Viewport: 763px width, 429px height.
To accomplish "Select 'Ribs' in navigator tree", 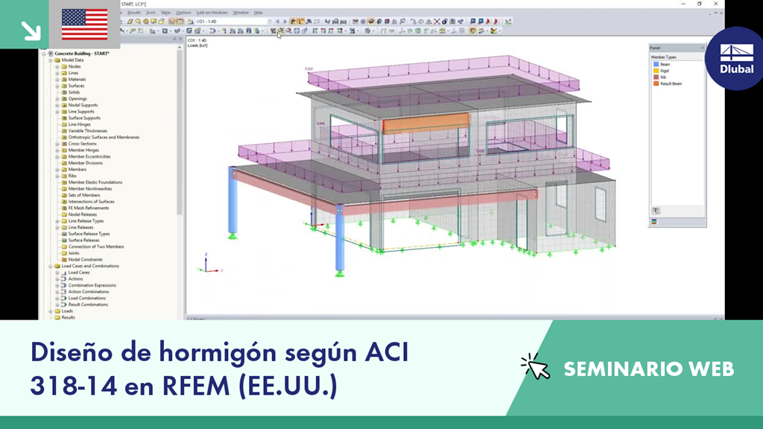I will click(72, 176).
